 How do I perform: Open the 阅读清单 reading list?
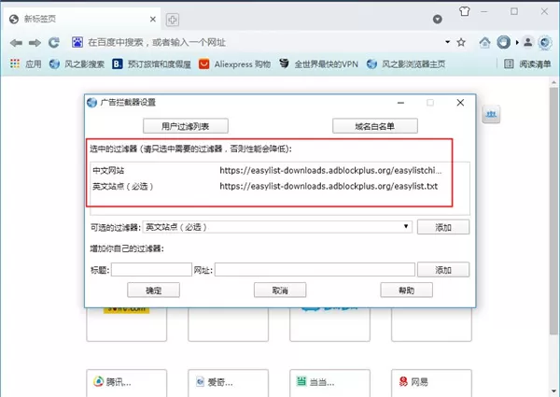[527, 64]
